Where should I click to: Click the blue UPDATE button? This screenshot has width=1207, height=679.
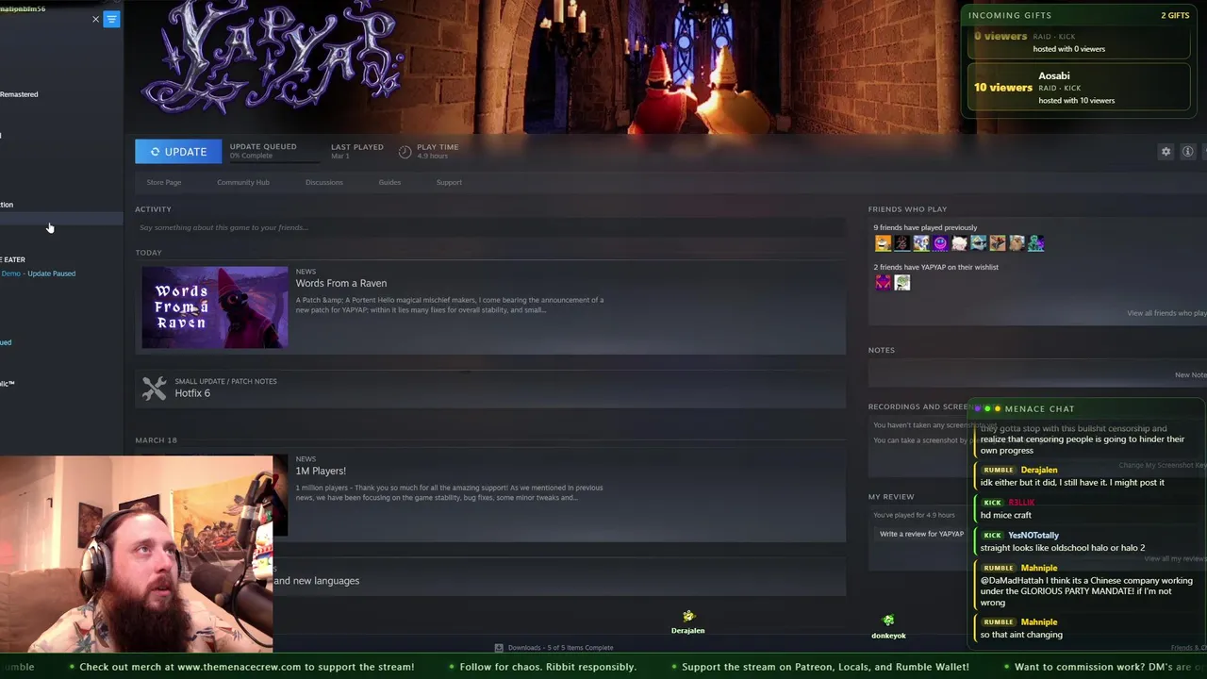[178, 152]
